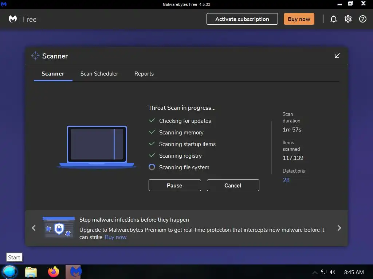Click the 1m 57s scan duration value
Image resolution: width=373 pixels, height=279 pixels.
point(292,130)
